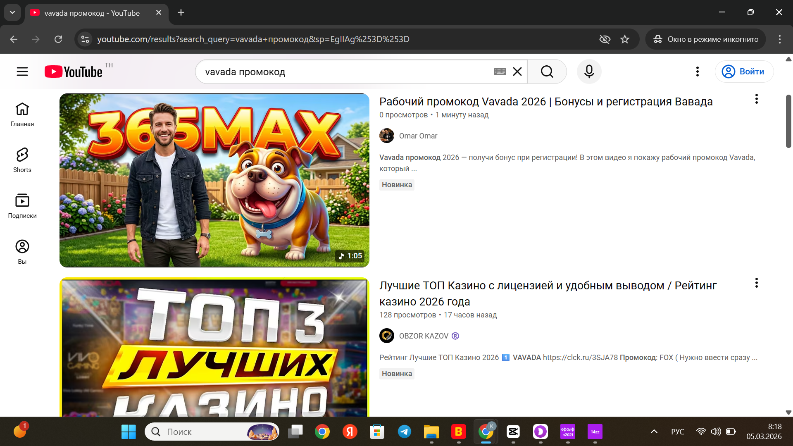This screenshot has height=446, width=793.
Task: Go back to the previous page
Action: (x=14, y=39)
